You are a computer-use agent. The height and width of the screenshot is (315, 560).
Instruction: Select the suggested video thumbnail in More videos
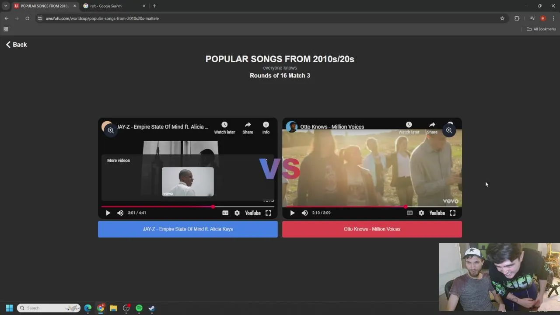click(188, 182)
